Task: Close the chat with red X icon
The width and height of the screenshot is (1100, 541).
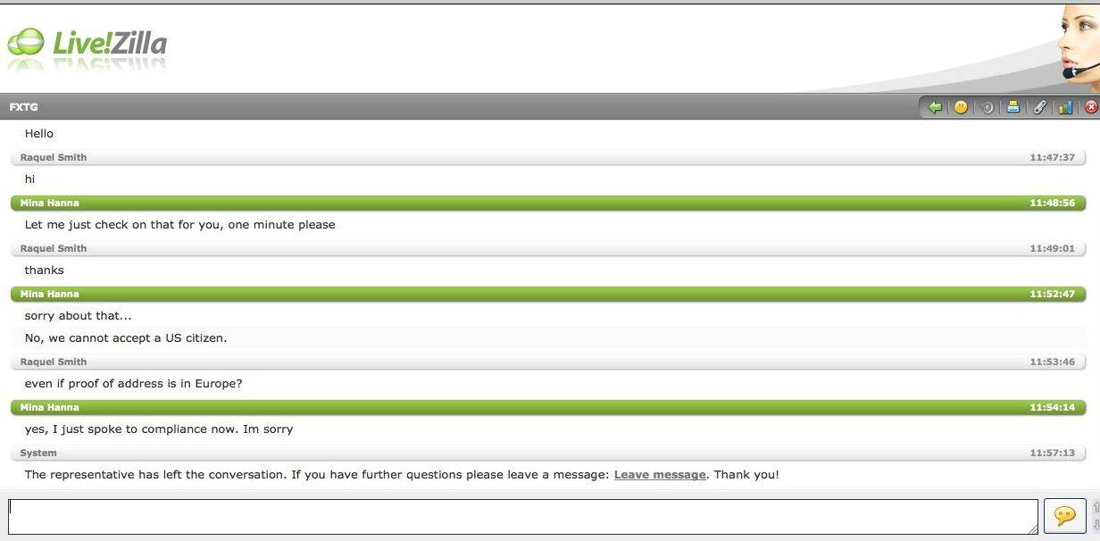Action: click(x=1091, y=107)
